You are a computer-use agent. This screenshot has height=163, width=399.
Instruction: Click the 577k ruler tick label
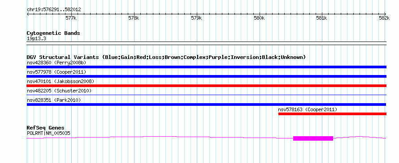tap(71, 18)
